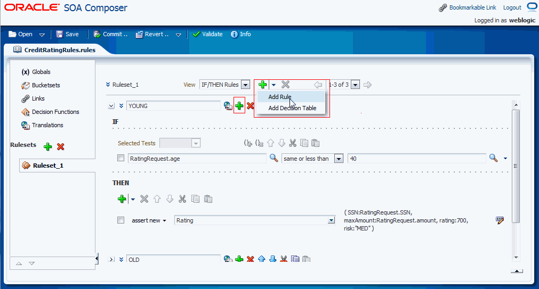Tick the assert new Rating action checkbox
Viewport: 539px width, 289px height.
pos(120,220)
